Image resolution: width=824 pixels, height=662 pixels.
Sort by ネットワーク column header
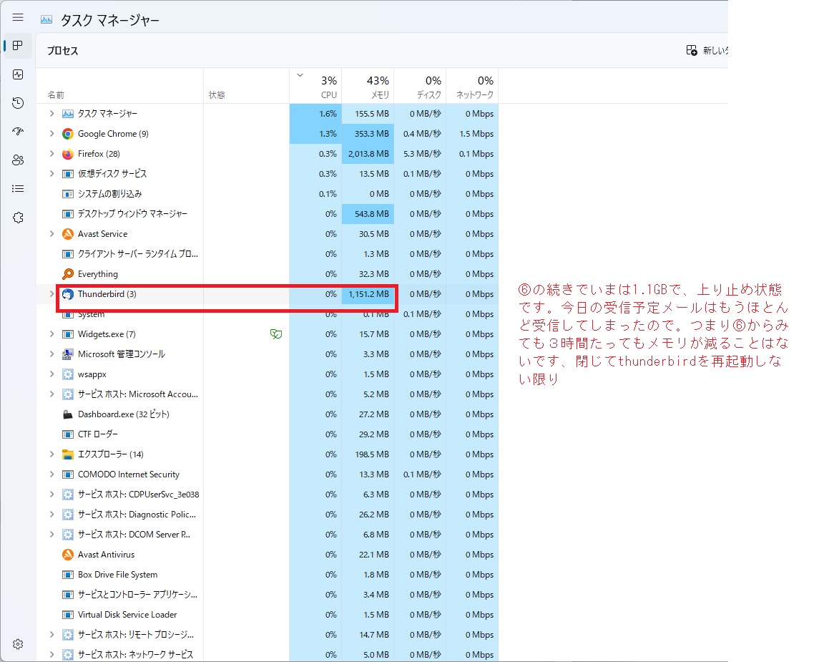(472, 86)
